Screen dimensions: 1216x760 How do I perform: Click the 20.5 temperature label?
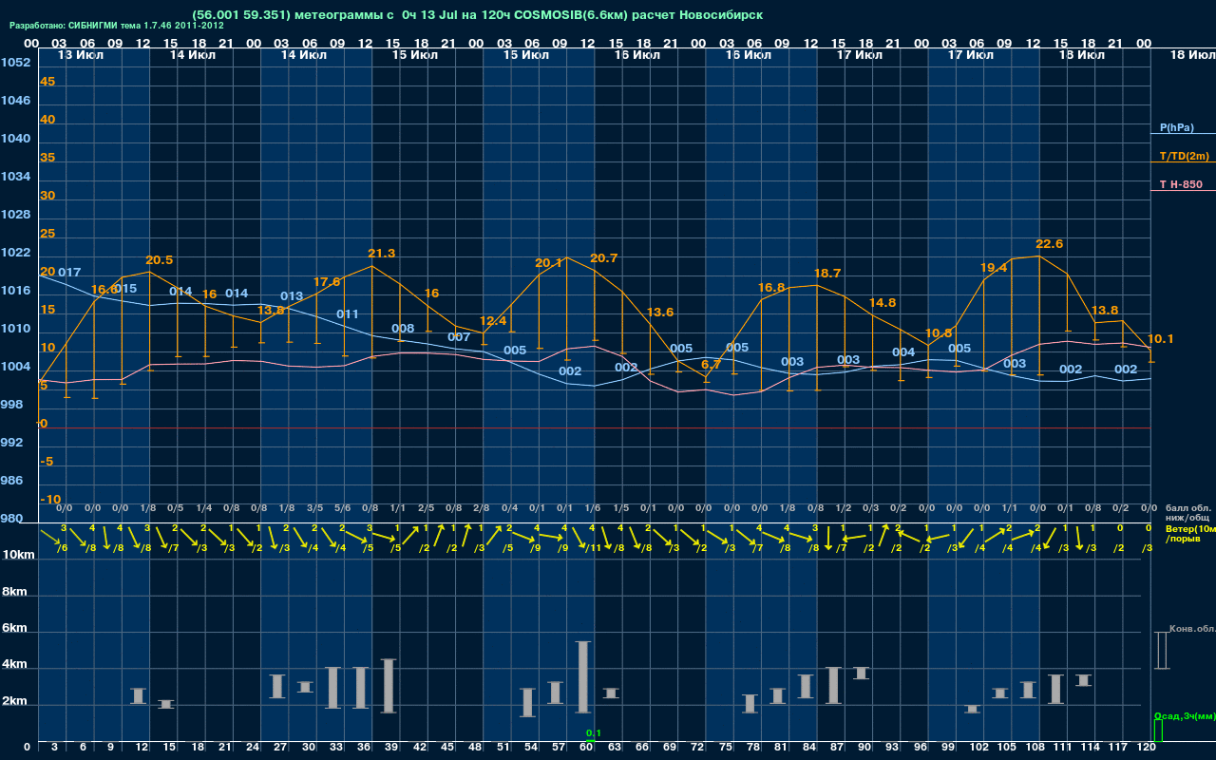pos(160,260)
